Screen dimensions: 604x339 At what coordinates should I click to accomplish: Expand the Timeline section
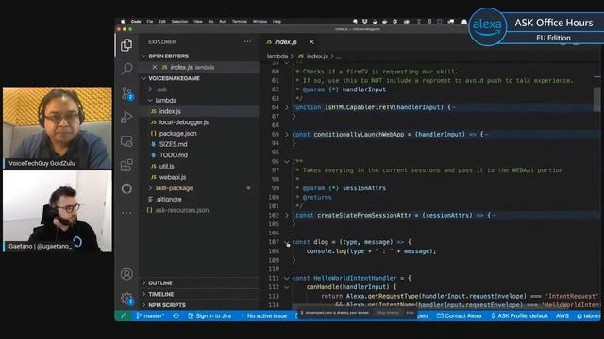143,294
